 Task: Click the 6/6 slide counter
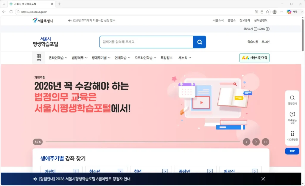(38, 142)
